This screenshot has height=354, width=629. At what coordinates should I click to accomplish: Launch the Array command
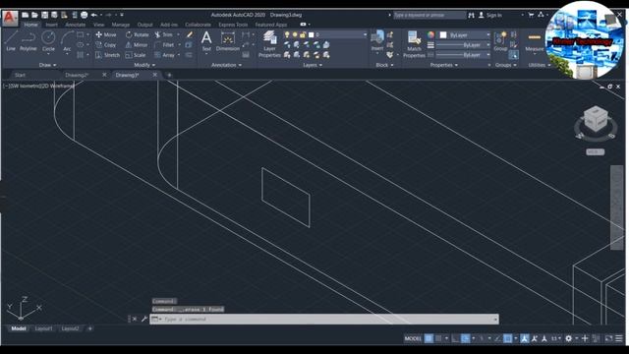(164, 55)
